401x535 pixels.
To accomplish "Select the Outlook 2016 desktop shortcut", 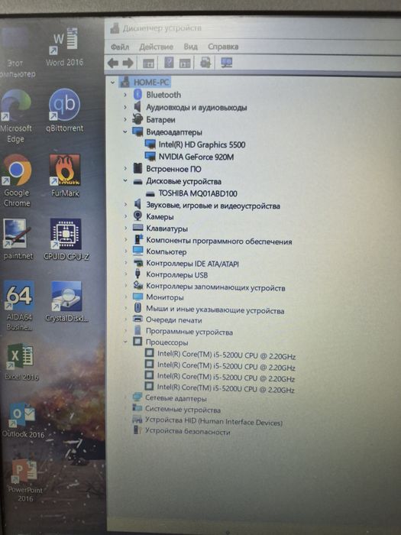I will click(23, 420).
